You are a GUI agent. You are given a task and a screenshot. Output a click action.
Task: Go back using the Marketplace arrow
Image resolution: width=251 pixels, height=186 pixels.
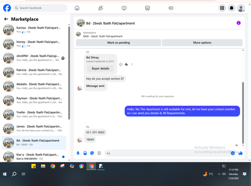point(6,19)
